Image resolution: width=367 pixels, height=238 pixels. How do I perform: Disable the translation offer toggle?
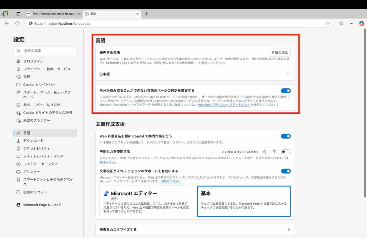click(x=286, y=91)
